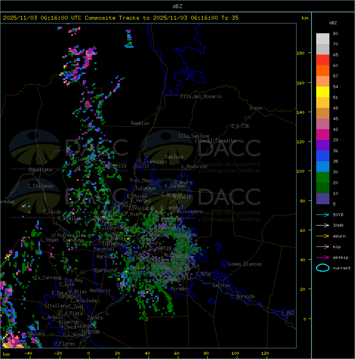Click the Tulumaya place label
The width and height of the screenshot is (355, 359).
point(145,188)
